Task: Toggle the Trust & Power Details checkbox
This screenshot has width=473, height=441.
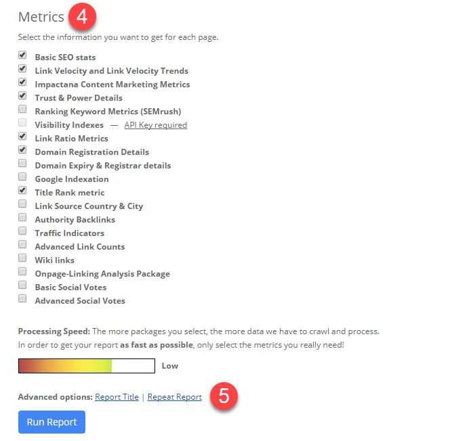Action: coord(22,96)
